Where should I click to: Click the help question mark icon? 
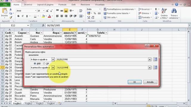[176, 4]
